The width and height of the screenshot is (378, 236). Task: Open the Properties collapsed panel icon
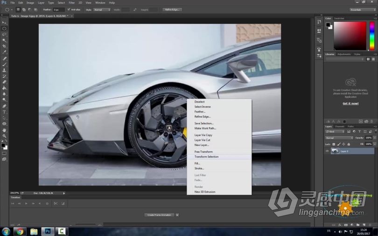pyautogui.click(x=319, y=31)
